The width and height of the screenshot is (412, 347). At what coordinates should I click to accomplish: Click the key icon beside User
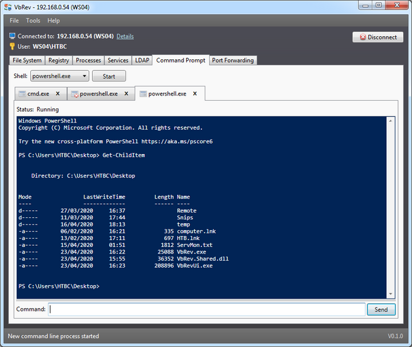click(12, 46)
